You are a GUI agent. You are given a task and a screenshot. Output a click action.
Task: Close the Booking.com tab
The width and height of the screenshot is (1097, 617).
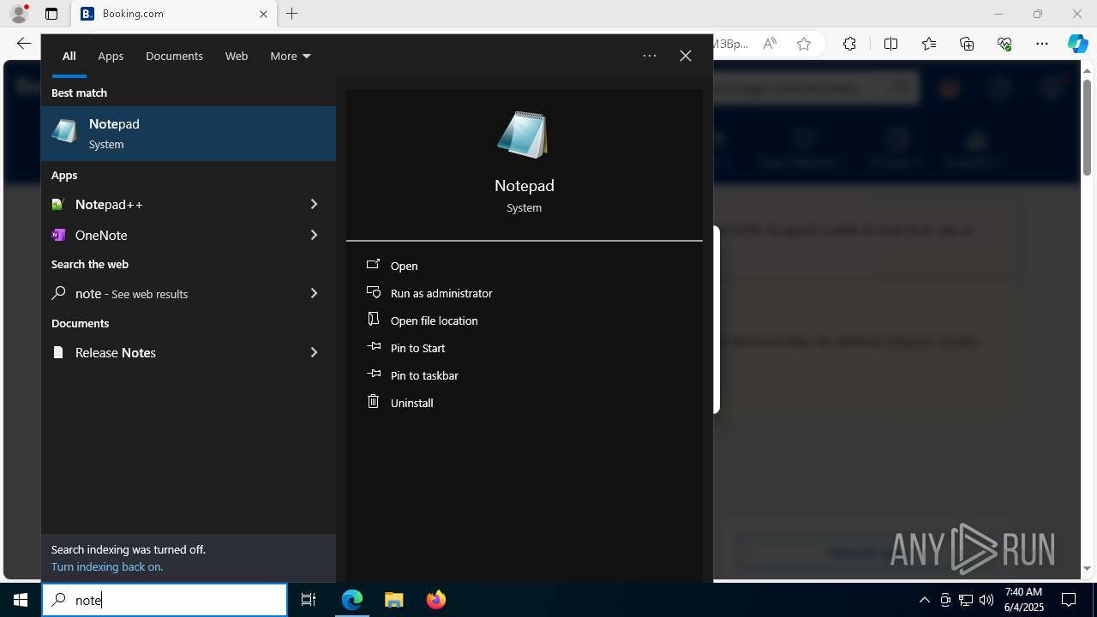(x=263, y=14)
